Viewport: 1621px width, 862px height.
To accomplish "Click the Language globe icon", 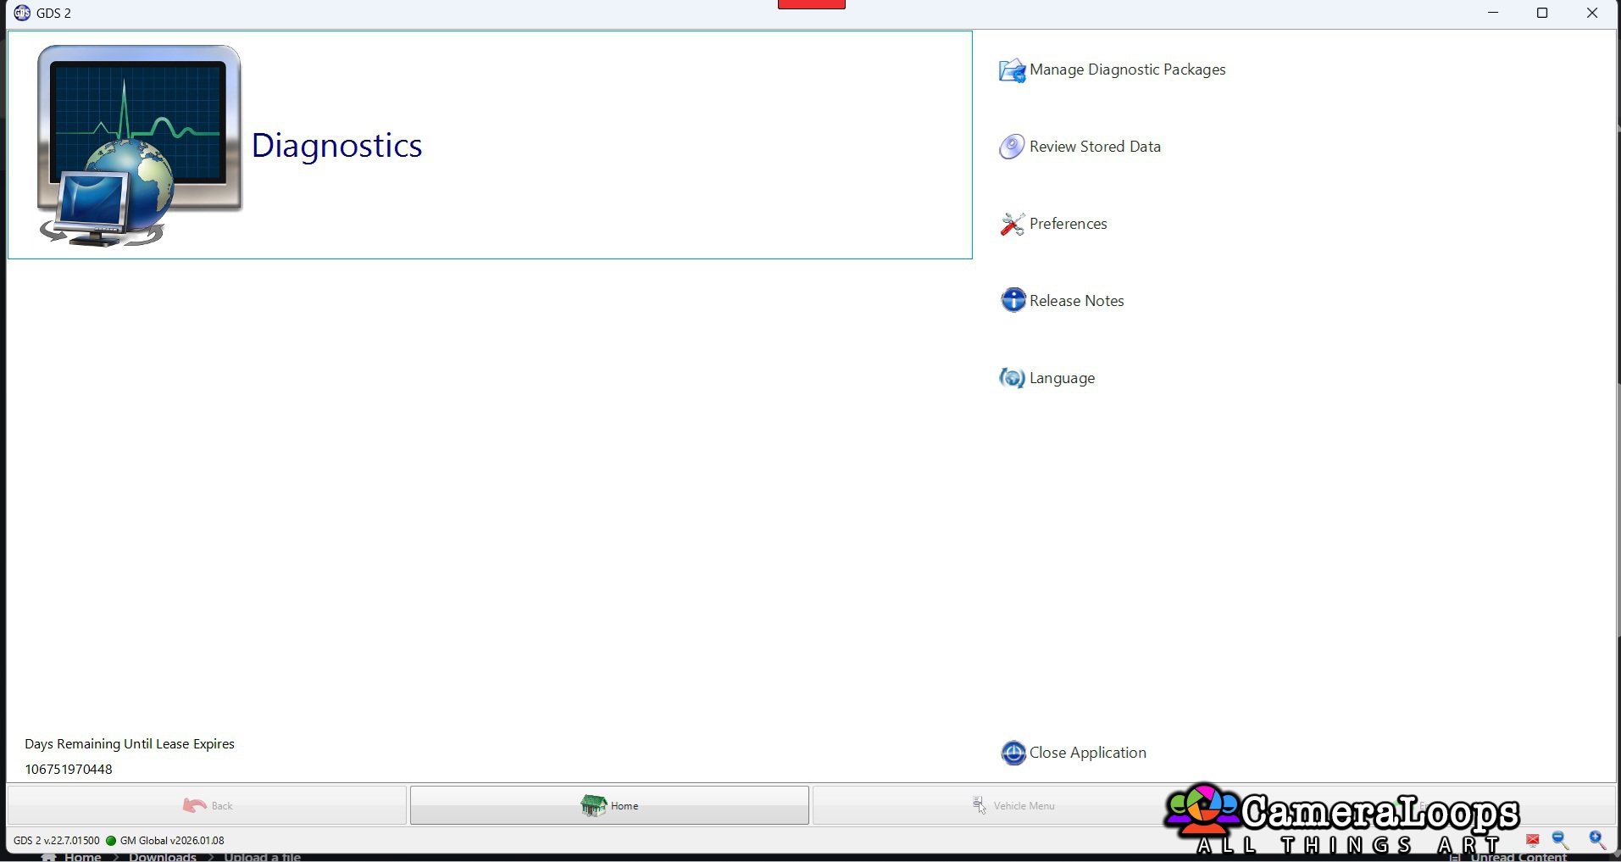I will pyautogui.click(x=1012, y=378).
